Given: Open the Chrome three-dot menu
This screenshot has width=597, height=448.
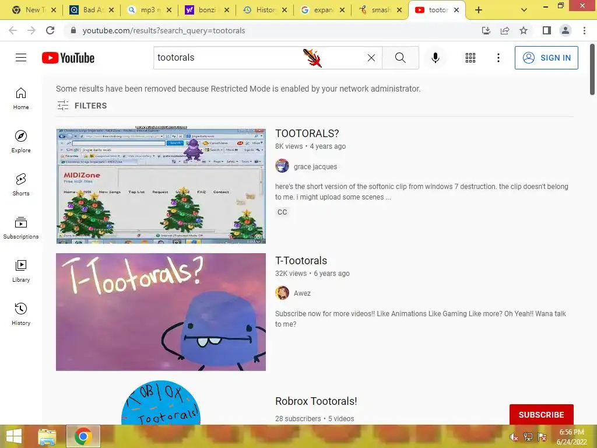Looking at the screenshot, I should 584,30.
